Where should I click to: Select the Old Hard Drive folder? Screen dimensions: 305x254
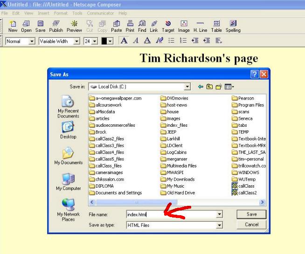coord(178,193)
